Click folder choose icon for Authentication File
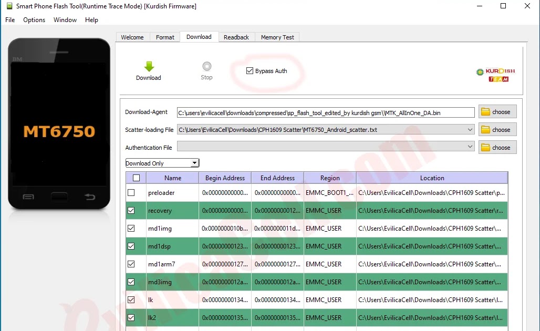The height and width of the screenshot is (331, 540). point(486,148)
